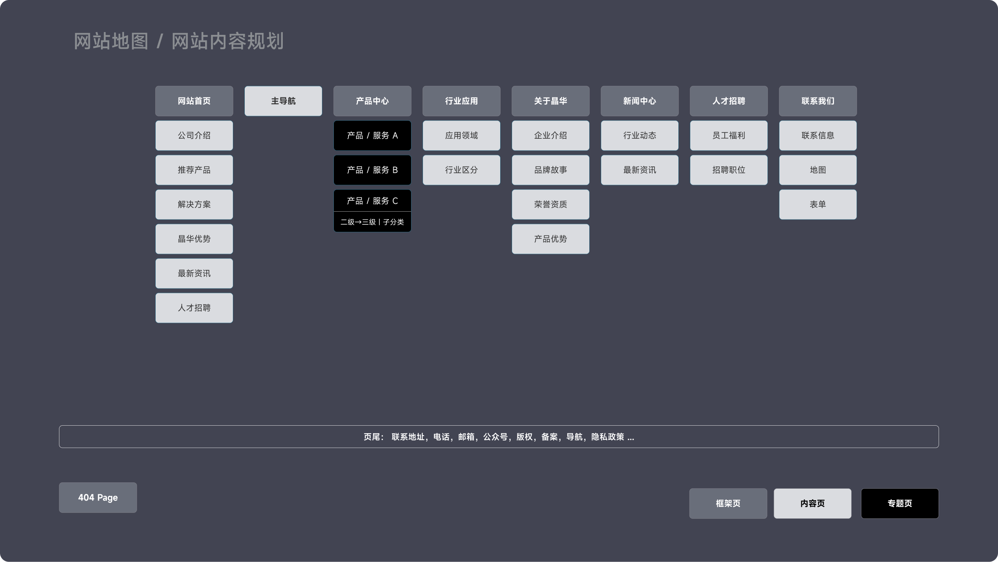Click 荣誉资质 item
The height and width of the screenshot is (562, 998).
click(x=550, y=205)
